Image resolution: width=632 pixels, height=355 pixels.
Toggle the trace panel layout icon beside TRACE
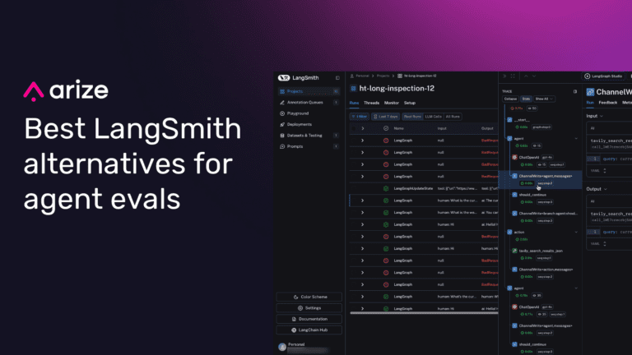click(x=575, y=91)
